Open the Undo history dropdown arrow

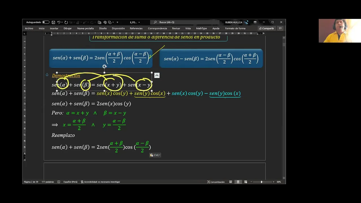pos(62,22)
